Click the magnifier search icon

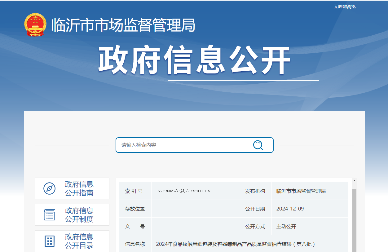(258, 145)
